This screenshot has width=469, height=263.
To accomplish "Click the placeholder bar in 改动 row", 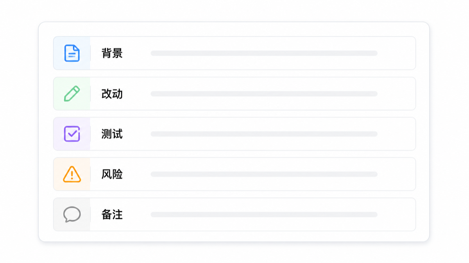I will (264, 94).
